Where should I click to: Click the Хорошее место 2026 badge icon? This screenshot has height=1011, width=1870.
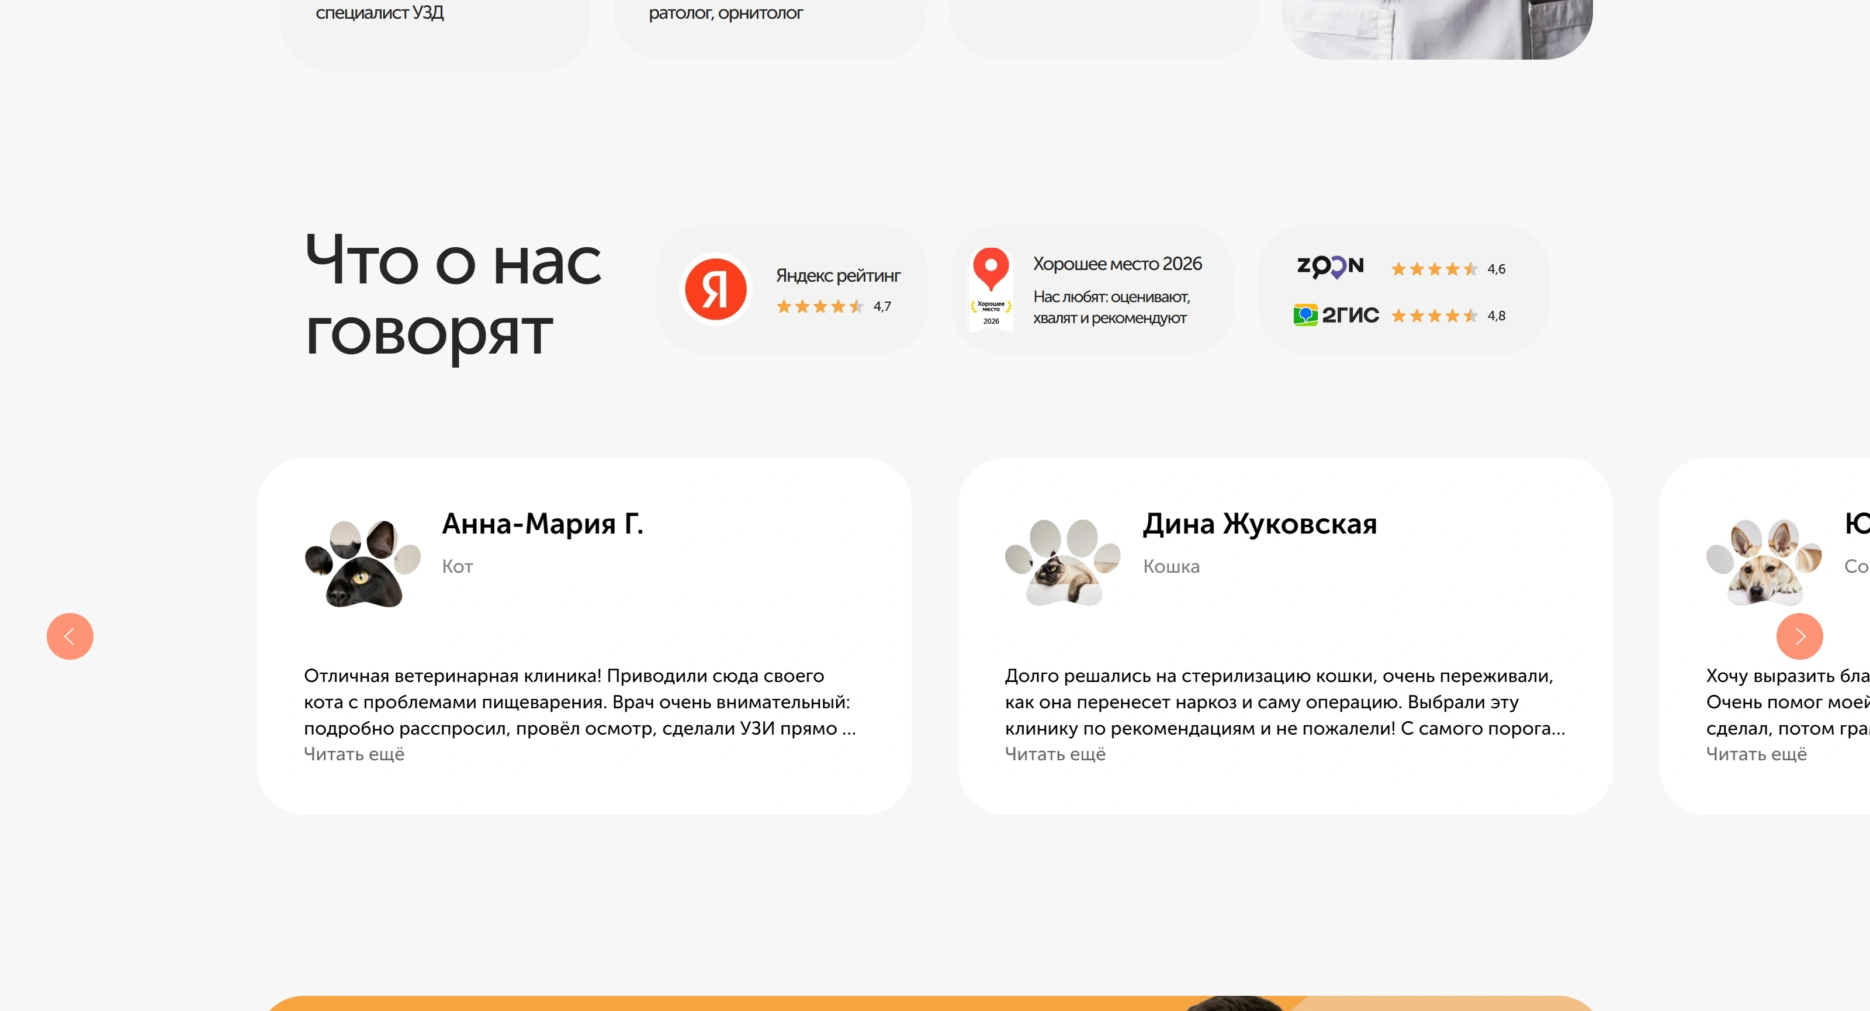[991, 289]
